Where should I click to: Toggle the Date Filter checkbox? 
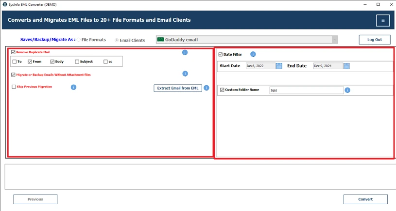(x=221, y=54)
